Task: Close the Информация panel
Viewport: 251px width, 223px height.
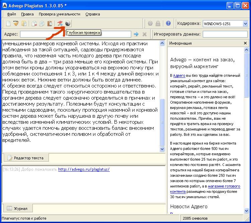Action: pyautogui.click(x=245, y=43)
